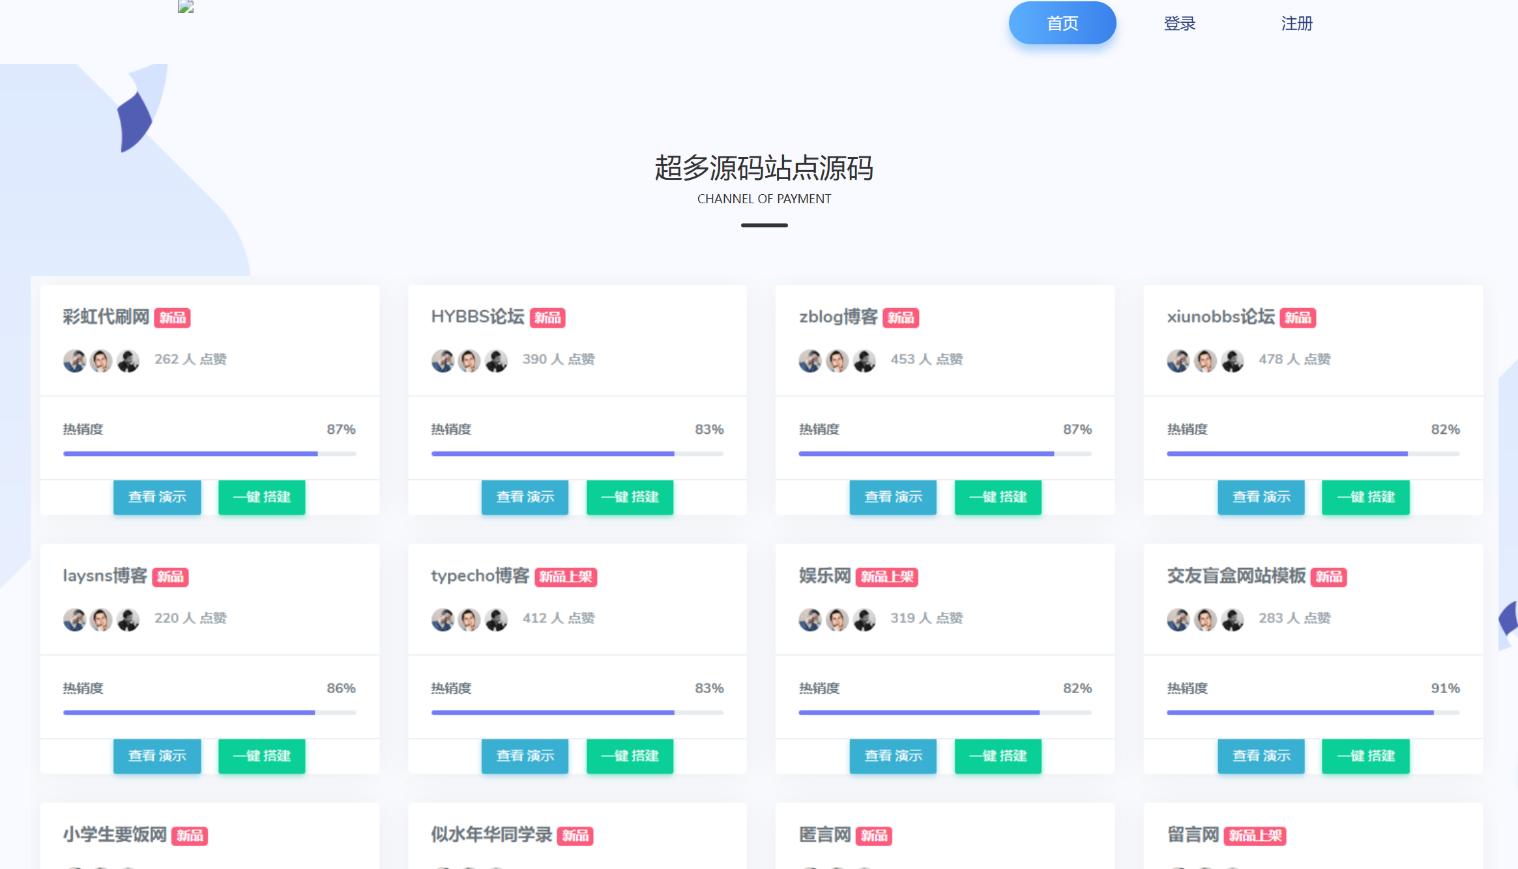Viewport: 1518px width, 869px height.
Task: Select the zblog博客 card title
Action: click(838, 317)
